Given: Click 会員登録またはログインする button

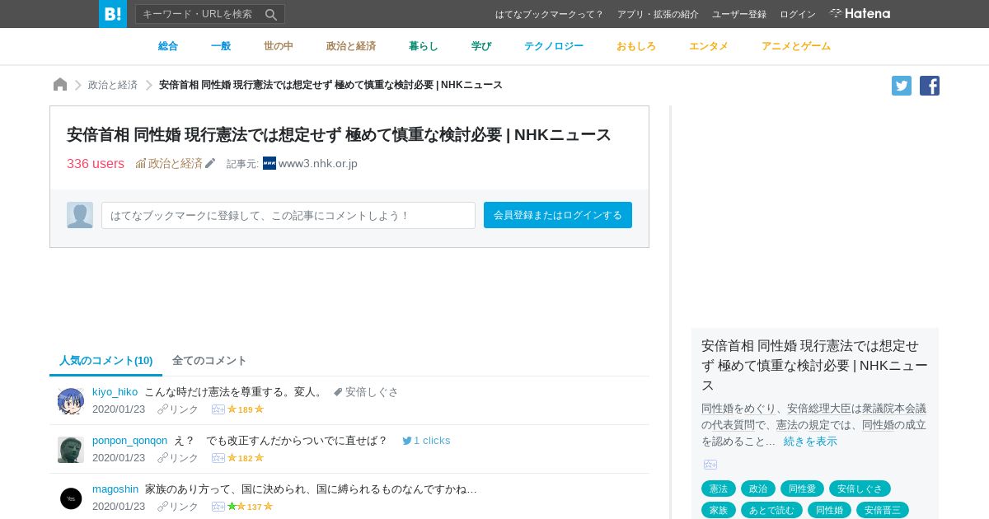Looking at the screenshot, I should click(558, 215).
